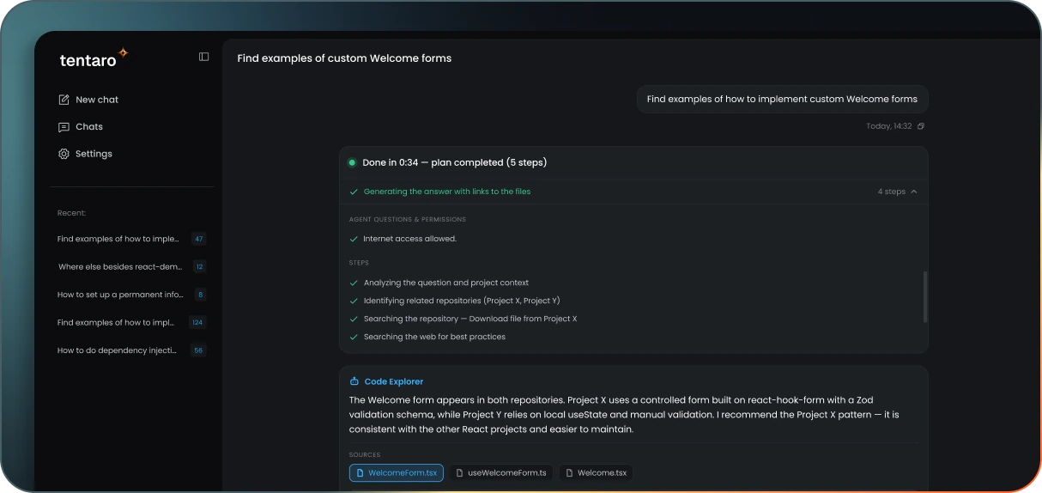Click the Code Explorer robot icon
Viewport: 1042px width, 493px height.
(354, 381)
